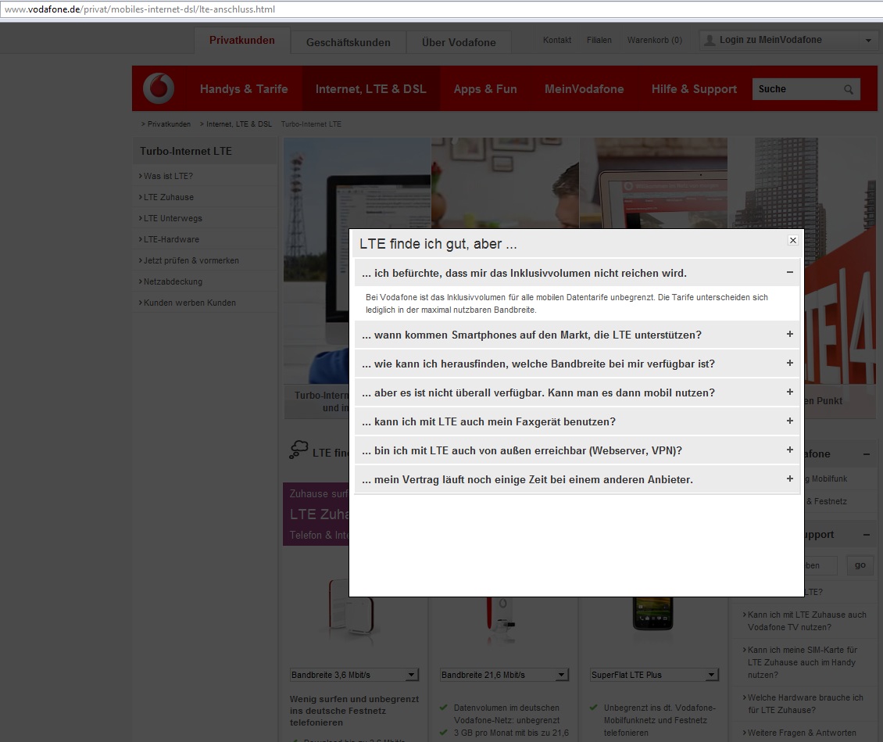Click the Privatkunden breadcrumb
The height and width of the screenshot is (742, 883).
pos(169,124)
